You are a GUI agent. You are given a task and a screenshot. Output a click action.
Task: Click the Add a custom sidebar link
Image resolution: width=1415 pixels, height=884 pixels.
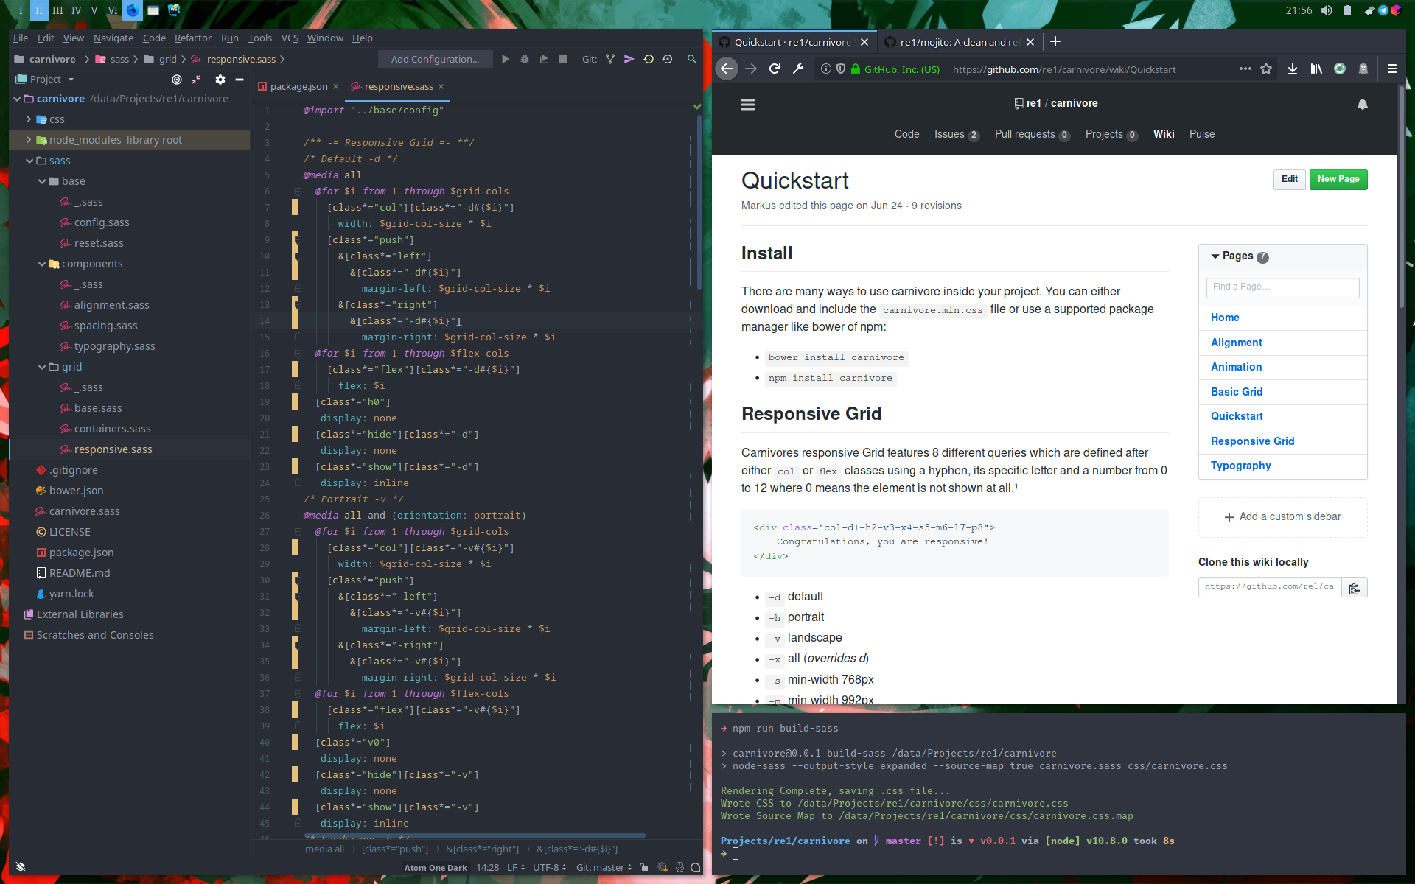point(1282,517)
